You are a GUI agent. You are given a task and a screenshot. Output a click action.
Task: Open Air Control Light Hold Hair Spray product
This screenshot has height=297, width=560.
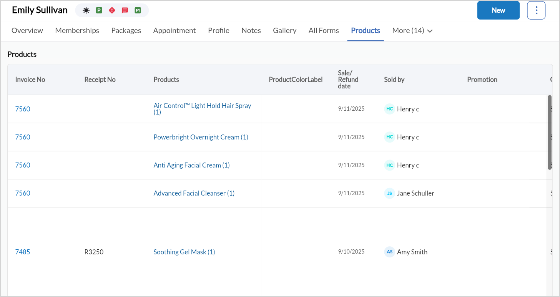(202, 109)
